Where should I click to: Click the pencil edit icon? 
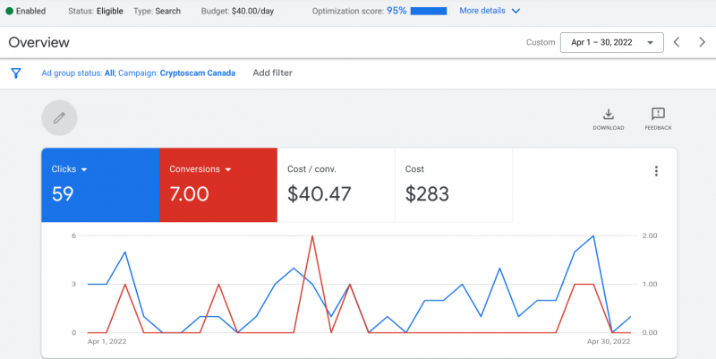pos(59,118)
